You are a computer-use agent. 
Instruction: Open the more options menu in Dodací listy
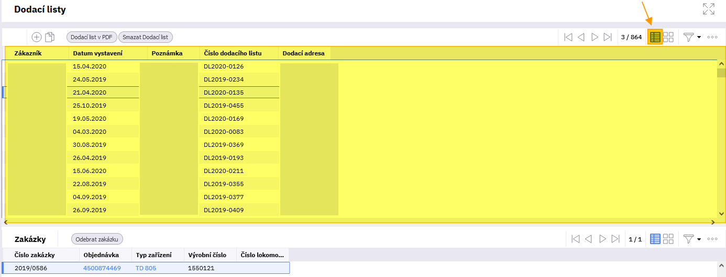[712, 37]
